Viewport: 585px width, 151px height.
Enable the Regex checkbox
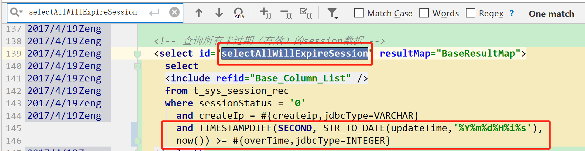click(471, 13)
